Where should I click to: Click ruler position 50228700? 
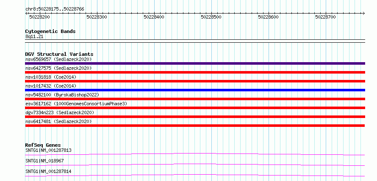326,17
